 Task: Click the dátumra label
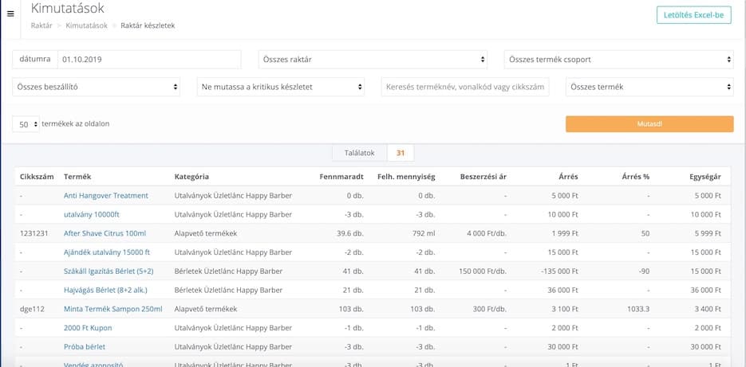point(35,60)
